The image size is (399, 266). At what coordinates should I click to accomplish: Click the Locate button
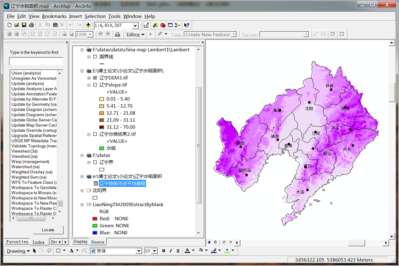(48, 230)
